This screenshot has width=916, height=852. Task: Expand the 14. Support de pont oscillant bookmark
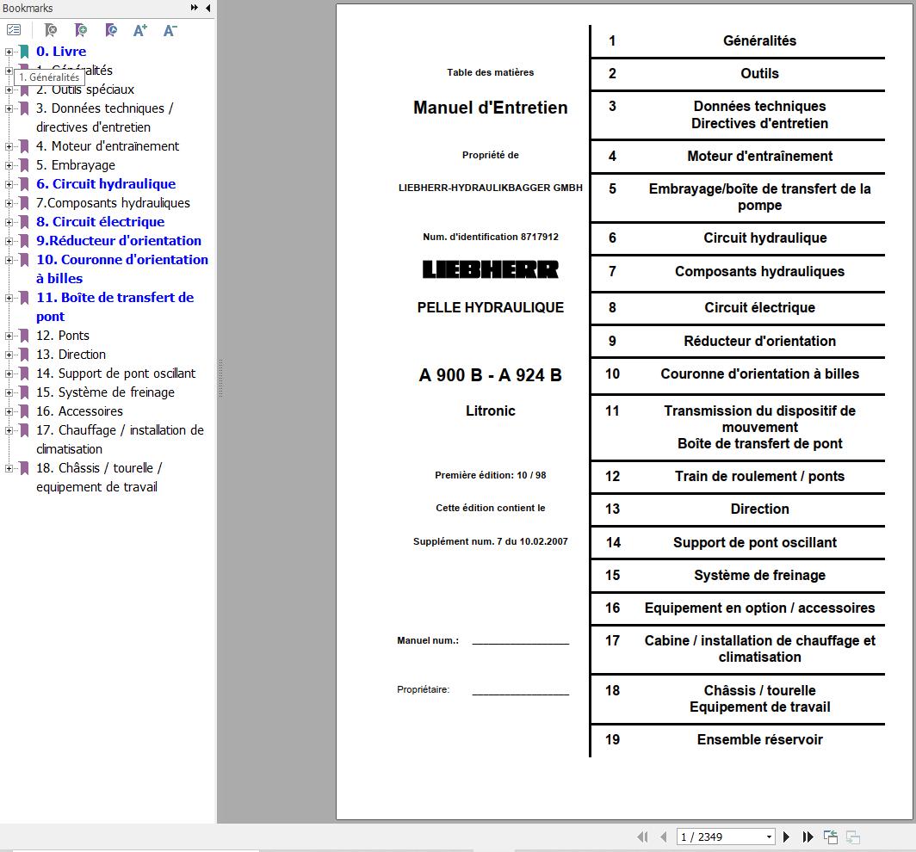pos(9,374)
